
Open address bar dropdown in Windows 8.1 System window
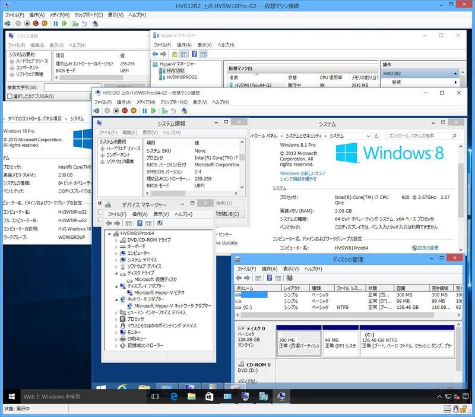(368, 136)
